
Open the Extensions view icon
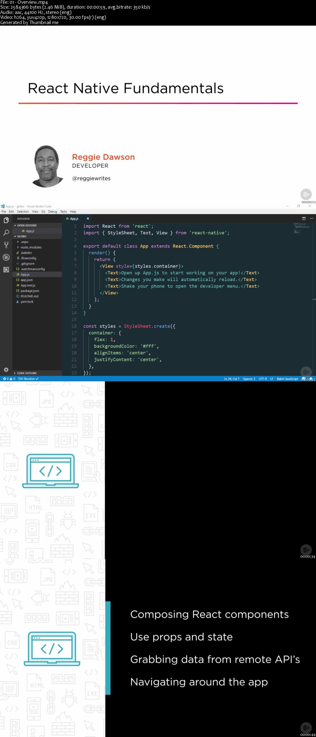[x=6, y=270]
